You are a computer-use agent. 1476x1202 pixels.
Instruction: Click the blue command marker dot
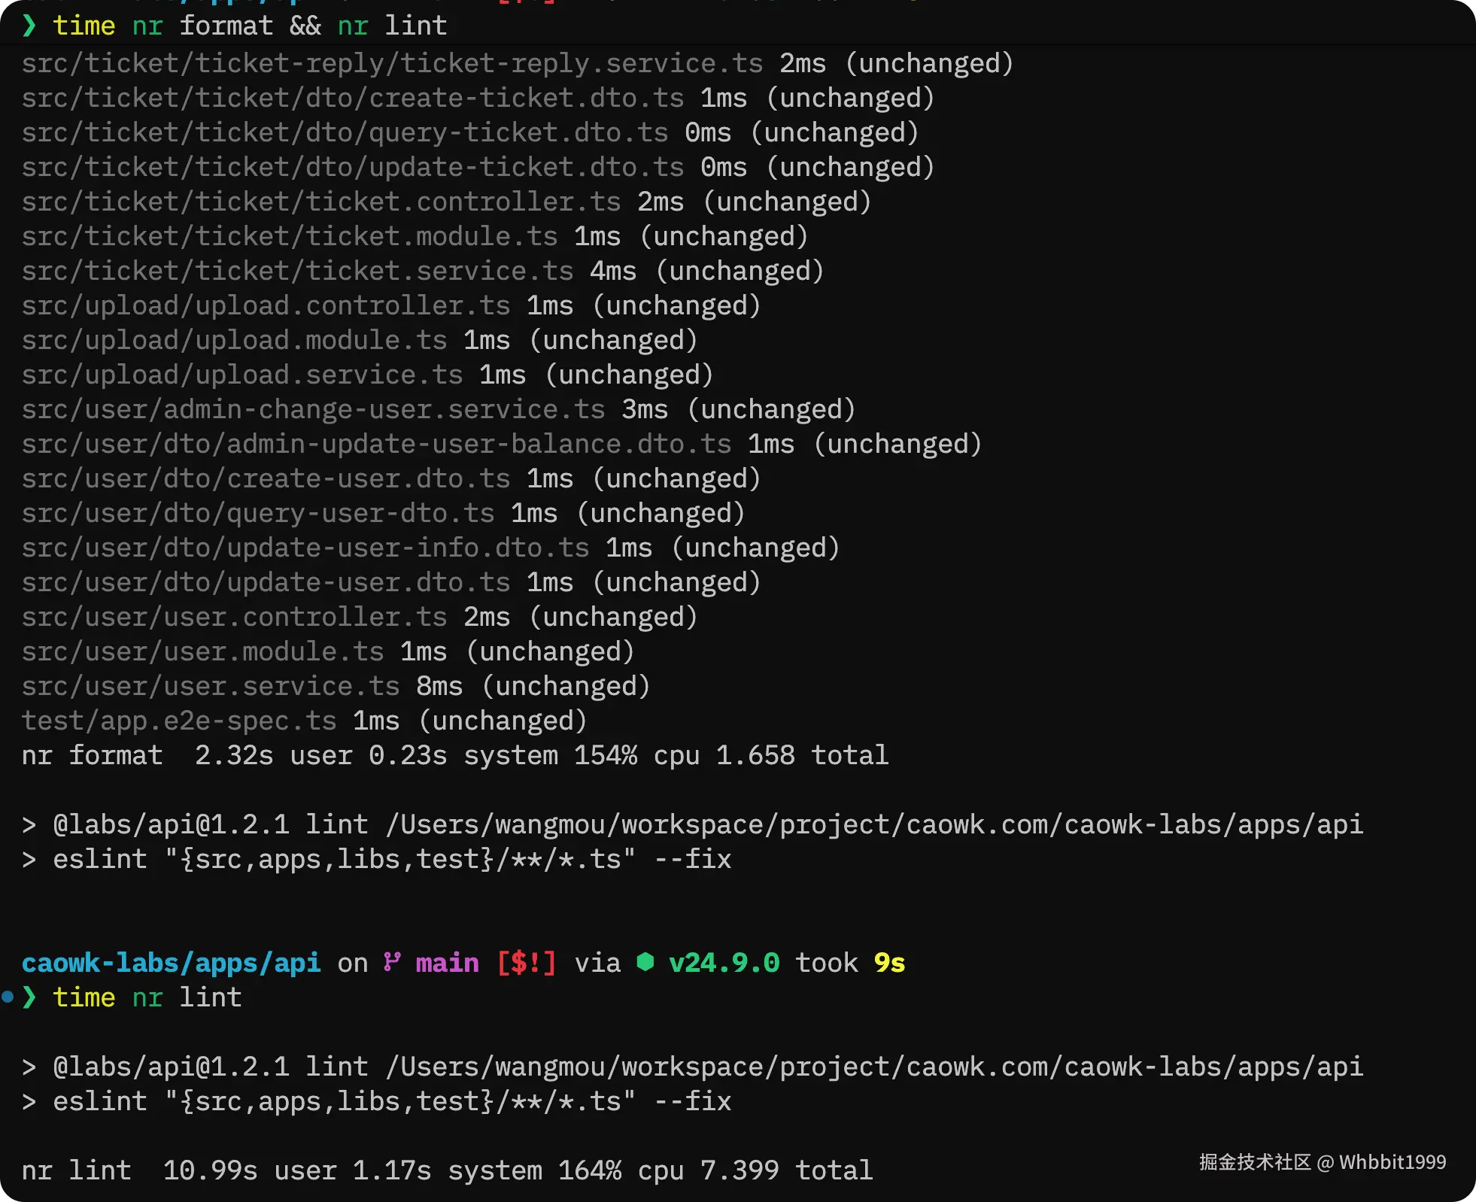click(8, 997)
